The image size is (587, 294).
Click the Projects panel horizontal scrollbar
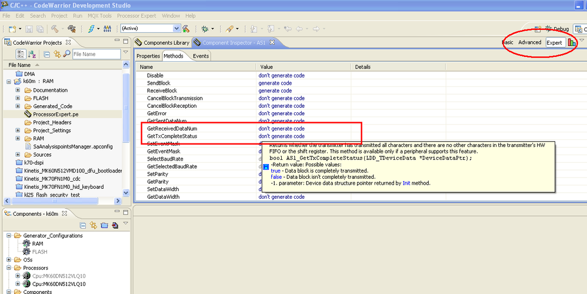[55, 201]
